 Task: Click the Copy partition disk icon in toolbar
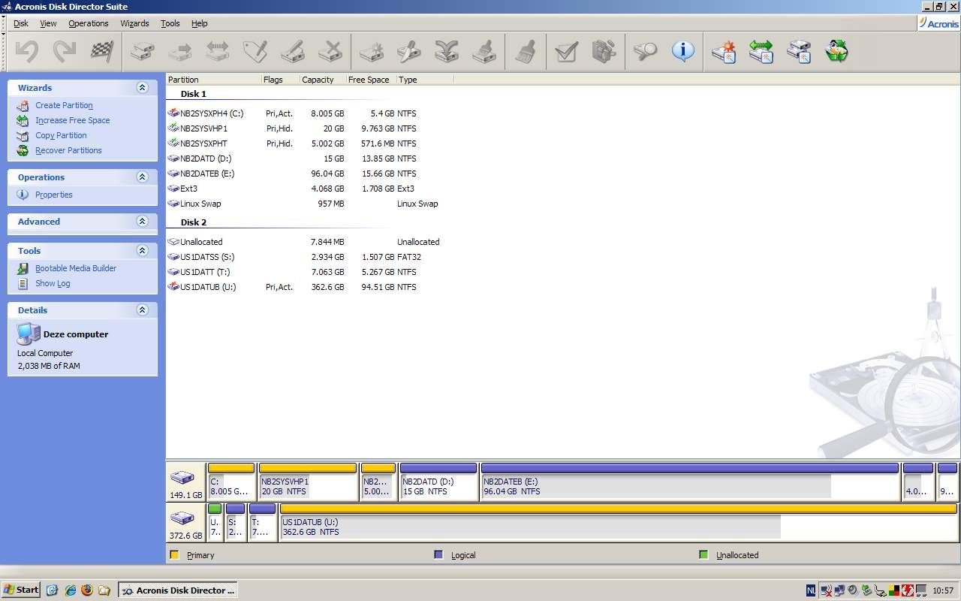[x=143, y=51]
